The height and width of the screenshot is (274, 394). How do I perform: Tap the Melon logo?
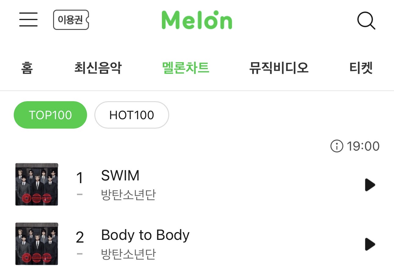coord(197,20)
